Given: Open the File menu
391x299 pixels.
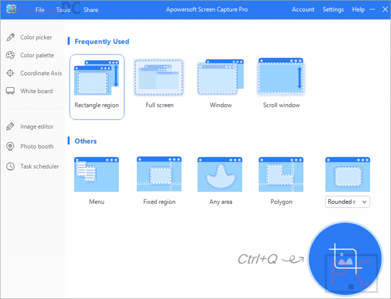Looking at the screenshot, I should click(40, 10).
